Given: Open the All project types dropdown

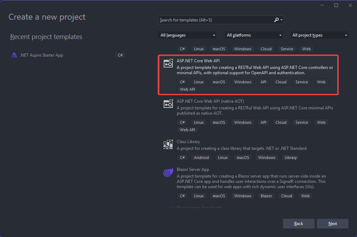Looking at the screenshot, I should 319,35.
